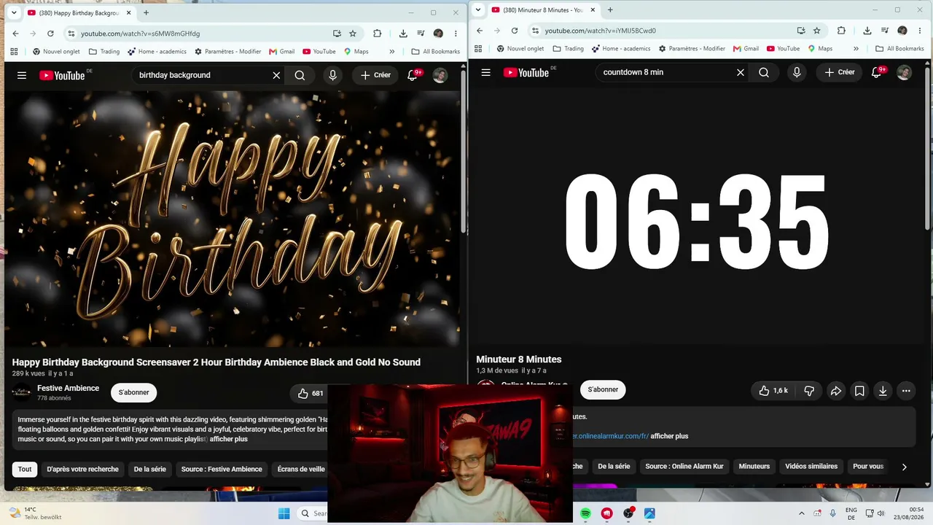Reload the birthday video page

[x=50, y=34]
